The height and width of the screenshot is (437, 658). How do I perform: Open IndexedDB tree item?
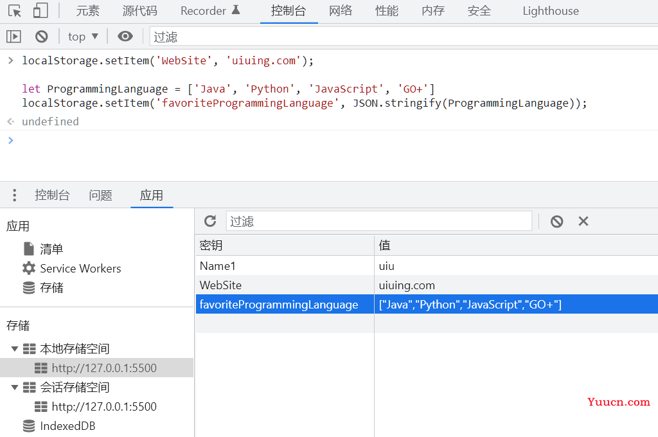point(59,425)
